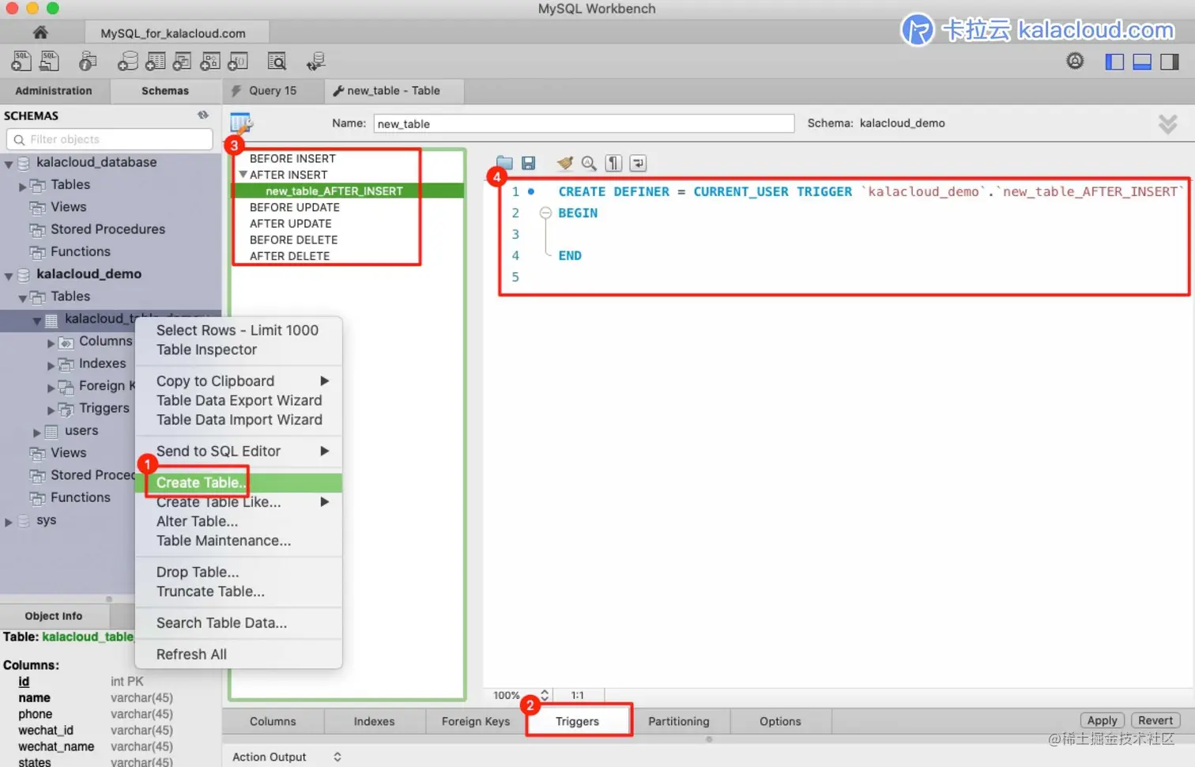This screenshot has height=767, width=1195.
Task: Toggle word wrap in editor
Action: [638, 163]
